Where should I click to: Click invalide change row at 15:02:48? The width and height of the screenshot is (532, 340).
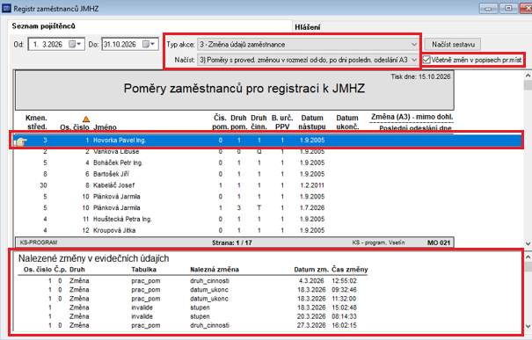tap(192, 307)
